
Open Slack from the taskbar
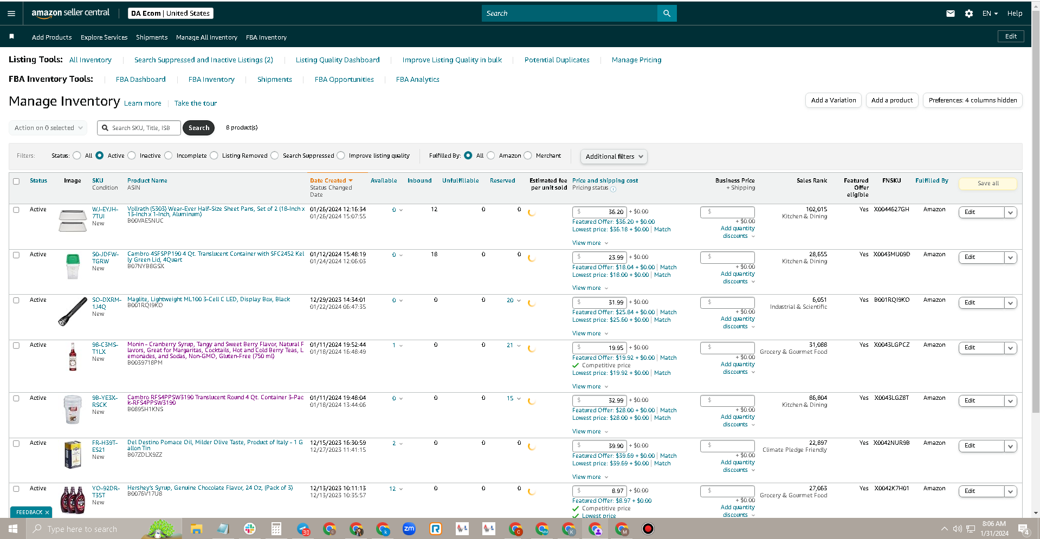250,529
